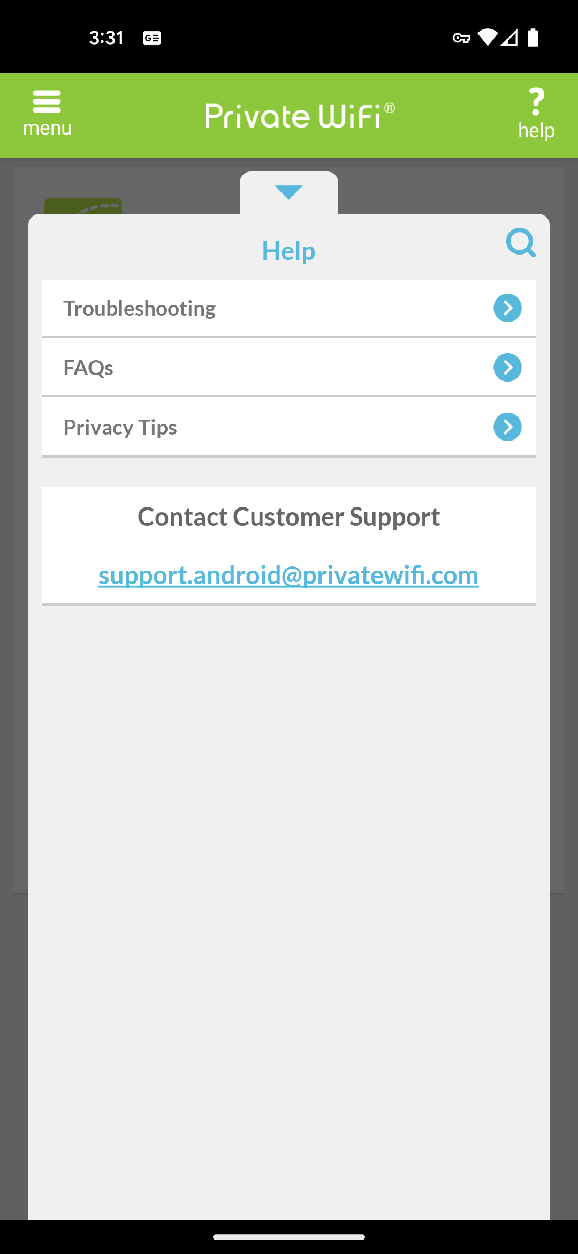Image resolution: width=578 pixels, height=1254 pixels.
Task: Open help search with the magnifier icon
Action: (521, 243)
